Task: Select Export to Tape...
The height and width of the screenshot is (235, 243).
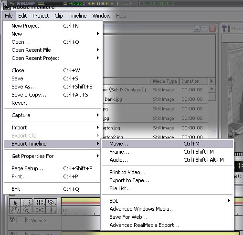Action: point(168,180)
